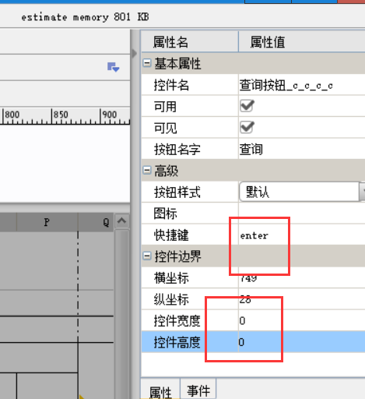Screen dimensions: 365x399
Task: Select the 图标 property label
Action: [x=165, y=214]
